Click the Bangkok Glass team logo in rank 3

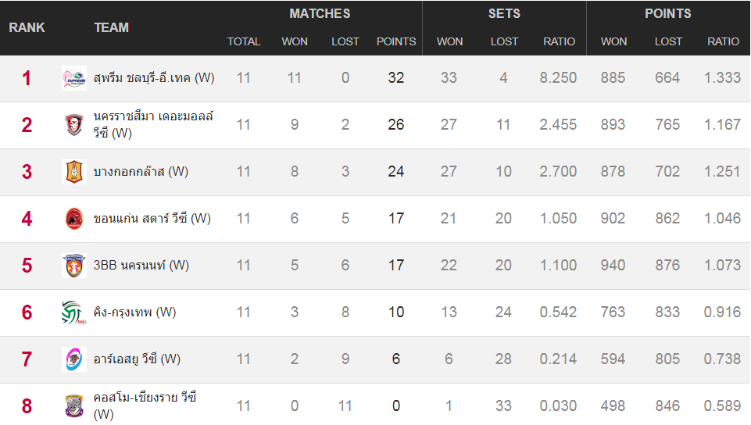coord(74,172)
